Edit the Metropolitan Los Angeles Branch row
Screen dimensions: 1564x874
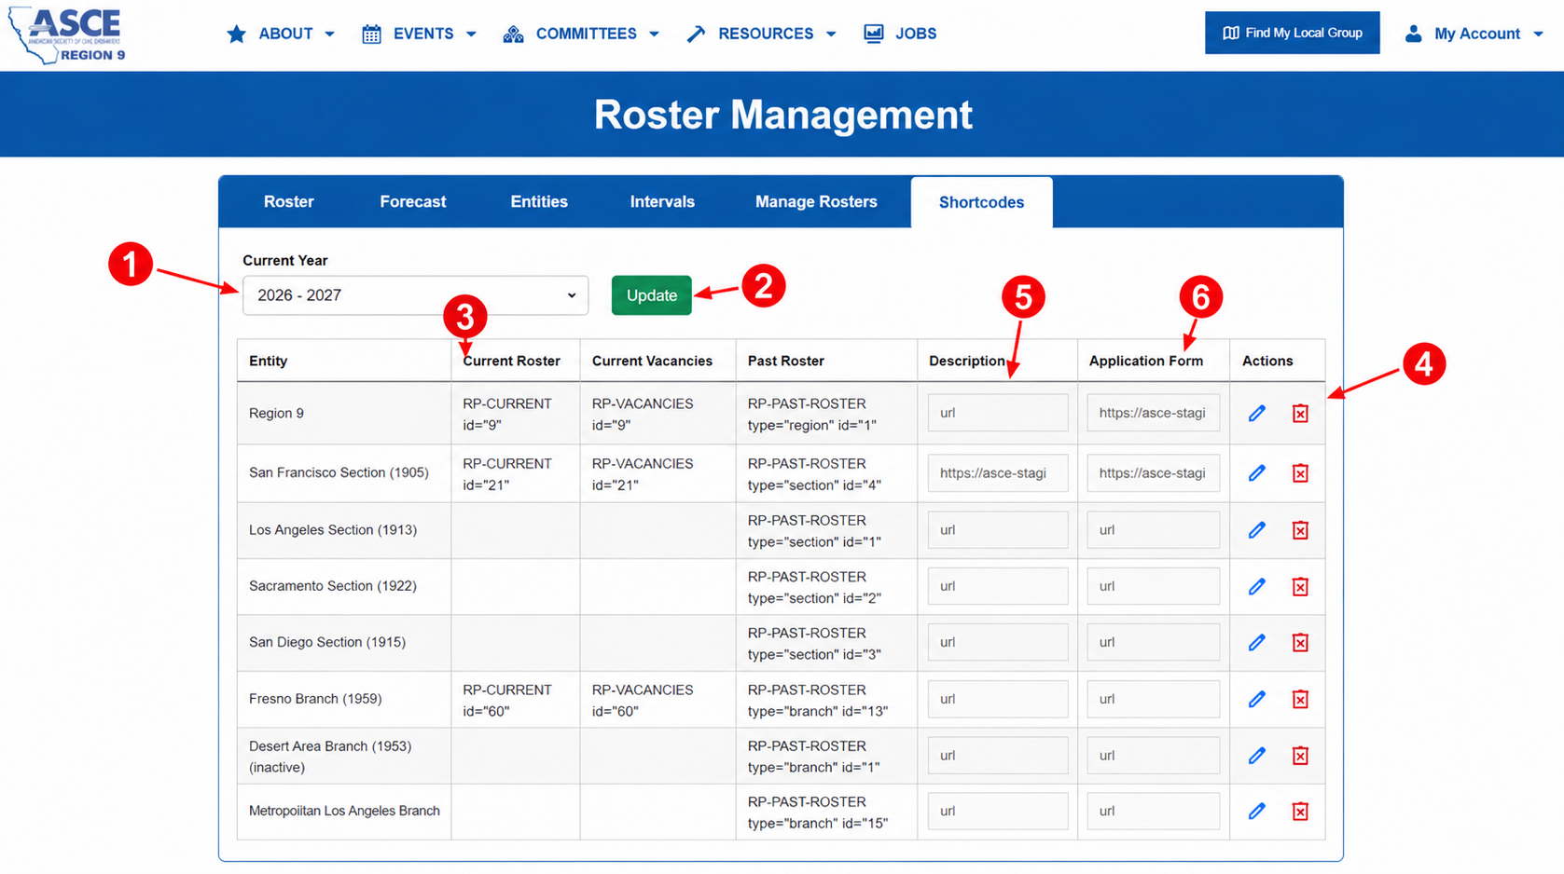click(1256, 811)
